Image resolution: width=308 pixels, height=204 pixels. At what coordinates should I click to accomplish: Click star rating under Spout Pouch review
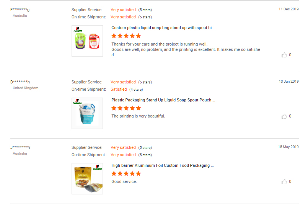(126, 108)
